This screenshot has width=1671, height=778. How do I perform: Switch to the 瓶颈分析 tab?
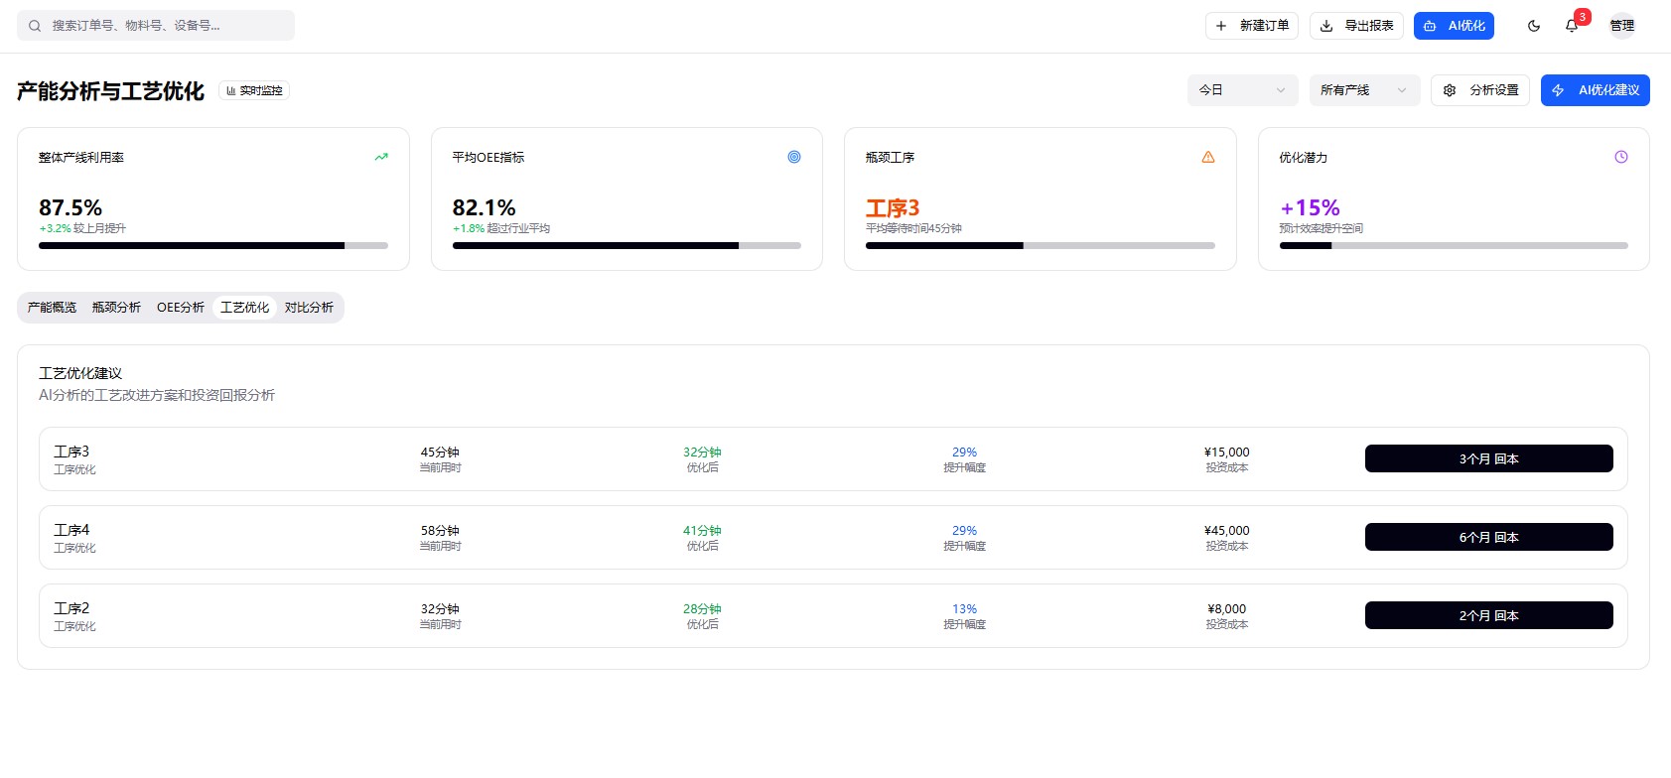click(116, 308)
